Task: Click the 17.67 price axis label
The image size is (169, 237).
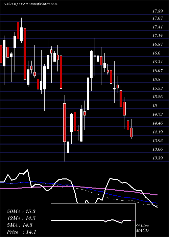Action: 158,18
